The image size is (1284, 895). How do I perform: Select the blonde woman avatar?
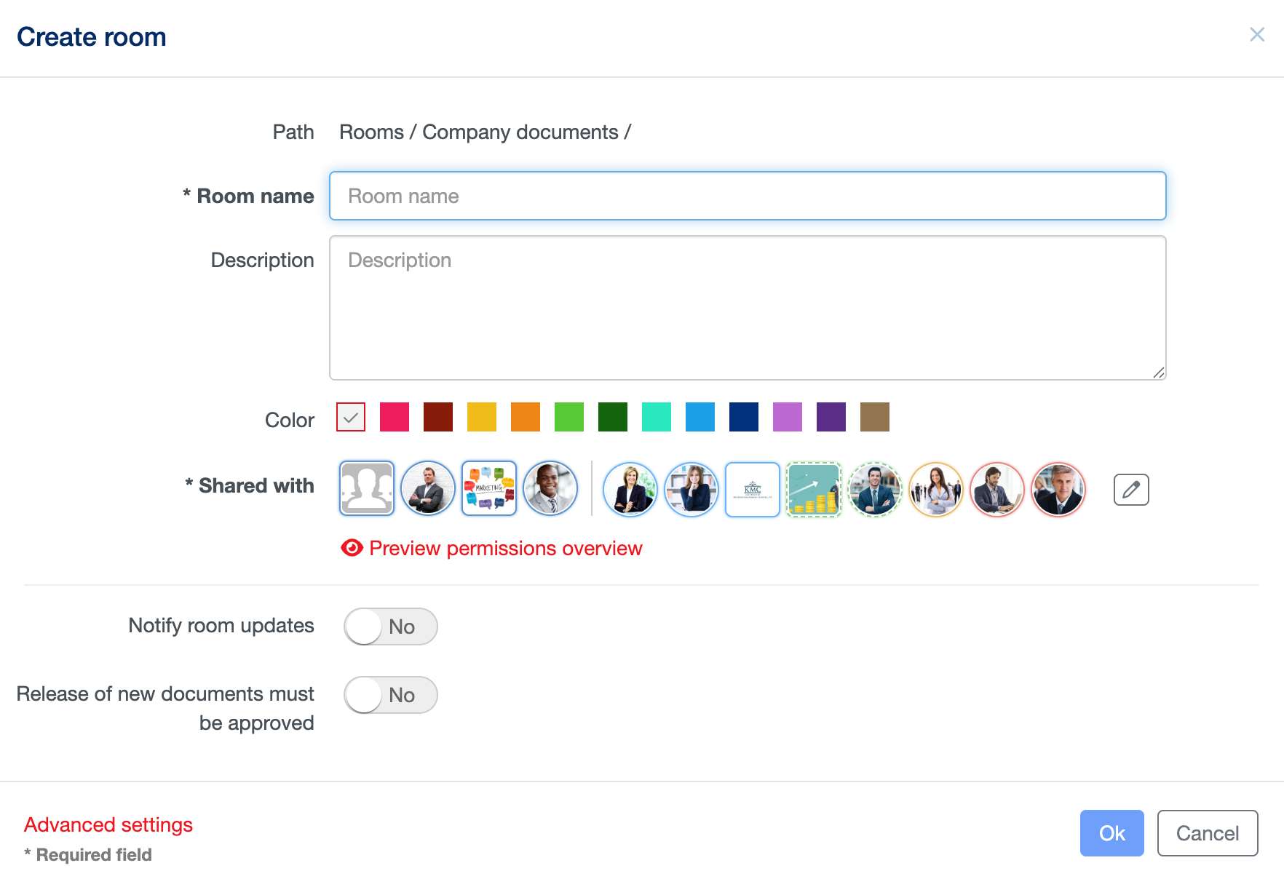point(630,490)
